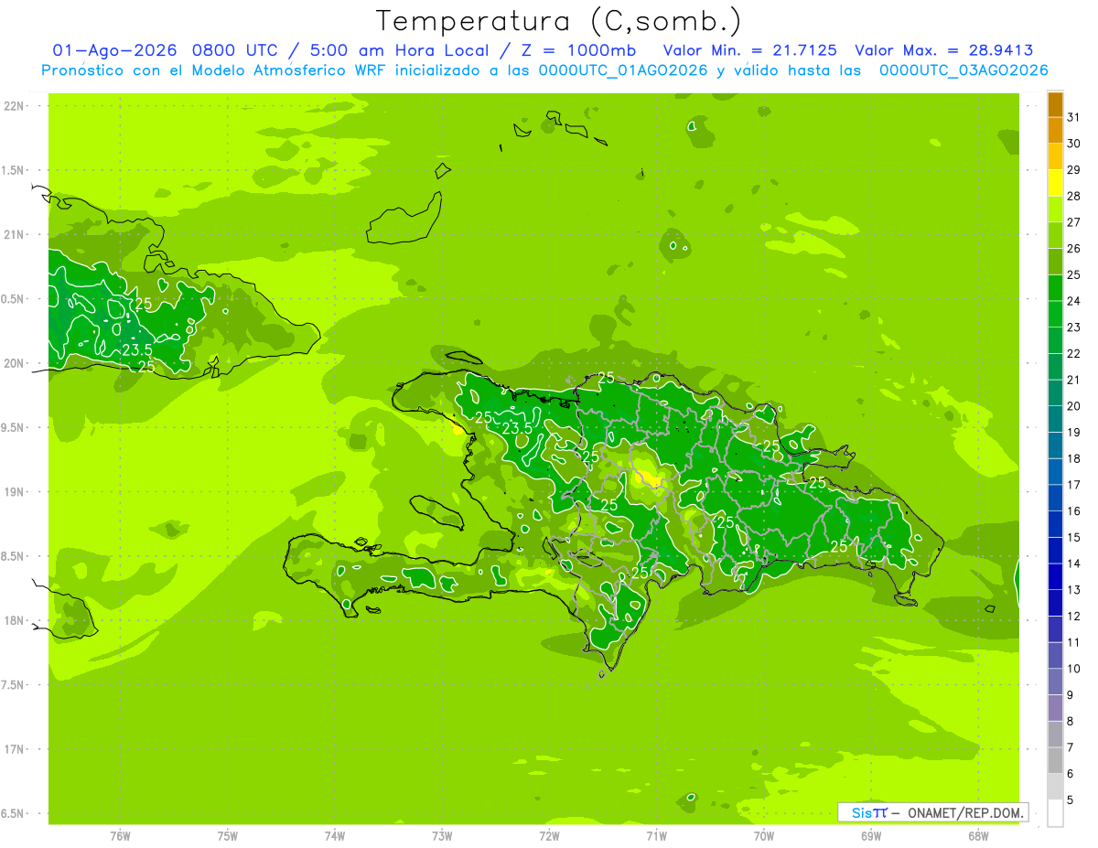
Task: Click the "76W" longitude axis label
Action: point(120,835)
